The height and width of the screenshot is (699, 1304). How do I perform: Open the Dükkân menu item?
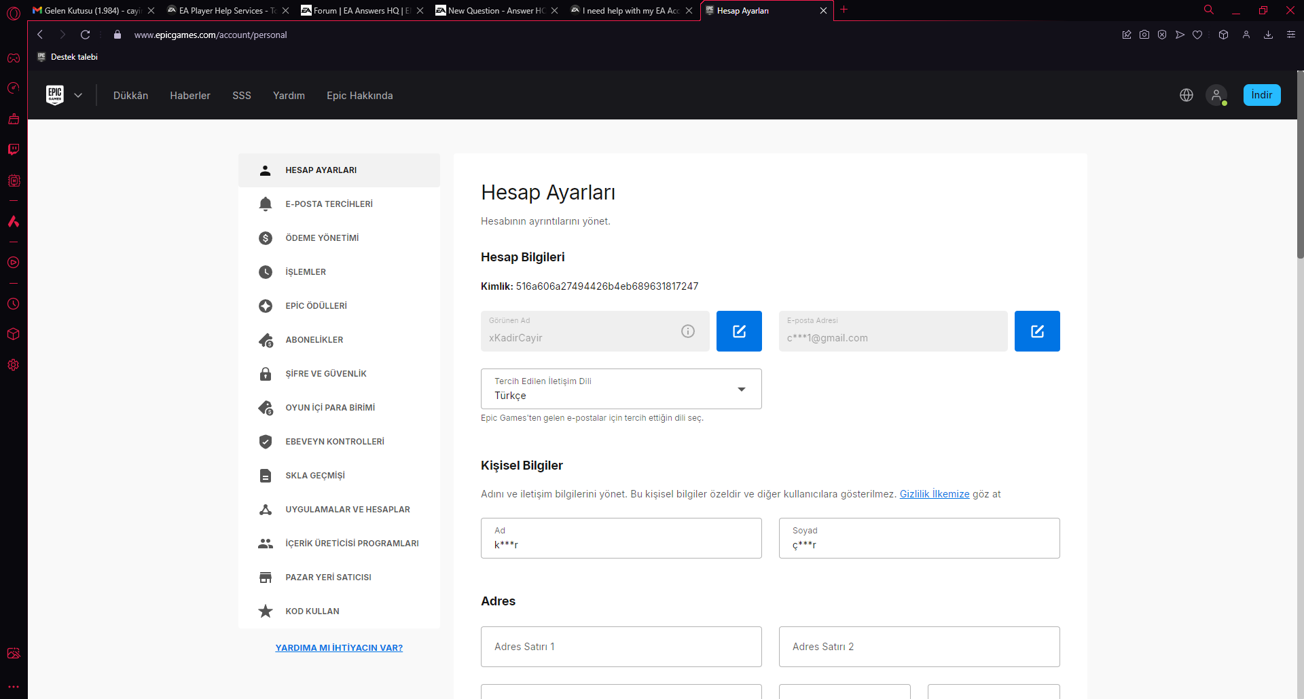(130, 96)
